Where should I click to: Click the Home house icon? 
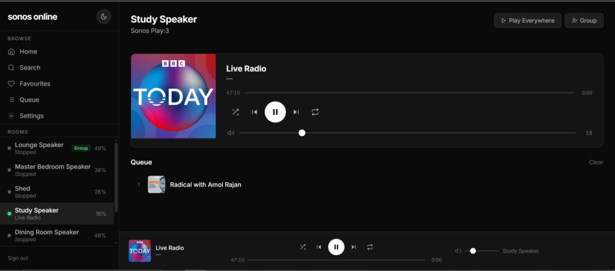tap(11, 52)
